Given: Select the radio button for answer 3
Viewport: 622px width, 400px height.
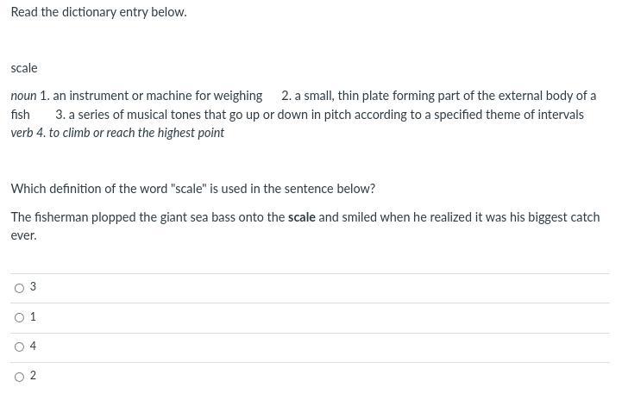Looking at the screenshot, I should (19, 288).
